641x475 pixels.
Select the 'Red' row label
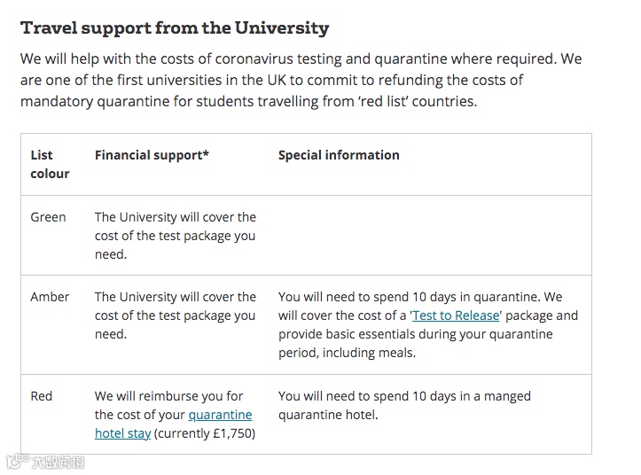(x=42, y=396)
